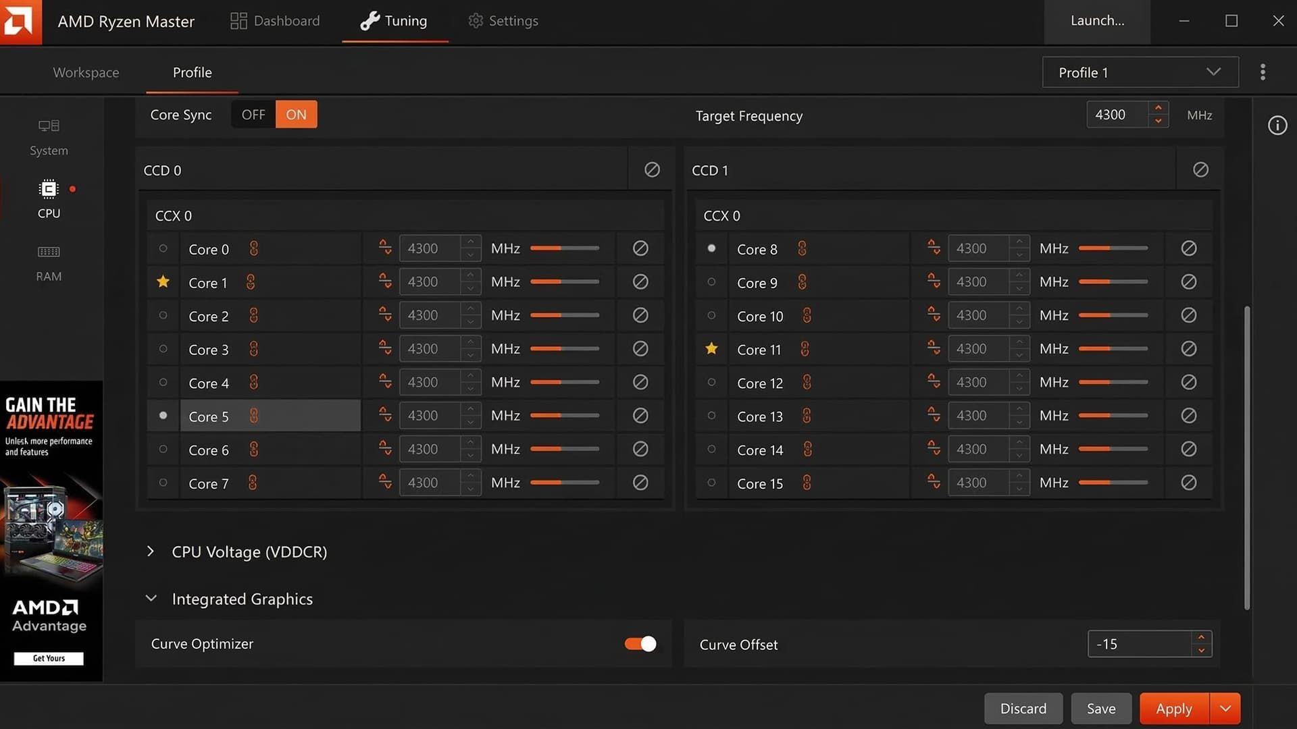
Task: Click the disable icon for Core 3
Action: pyautogui.click(x=640, y=349)
